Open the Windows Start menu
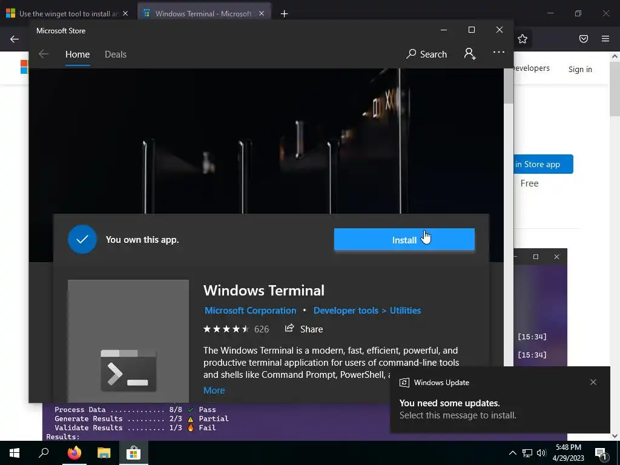 click(15, 453)
